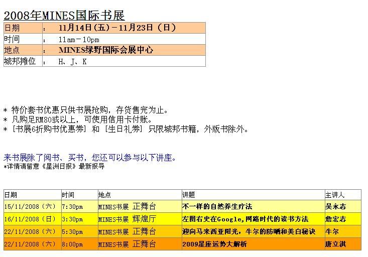The height and width of the screenshot is (257, 368).
Task: Click the blue text about 讲座
Action: click(90, 158)
